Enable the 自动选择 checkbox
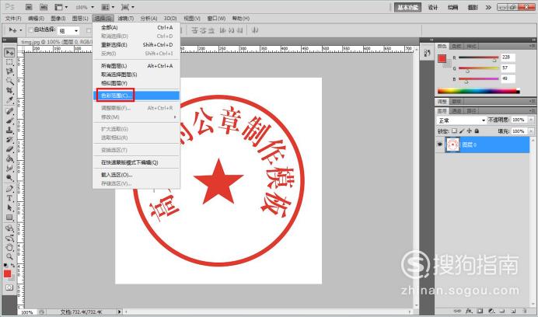The height and width of the screenshot is (317, 538). [x=30, y=30]
